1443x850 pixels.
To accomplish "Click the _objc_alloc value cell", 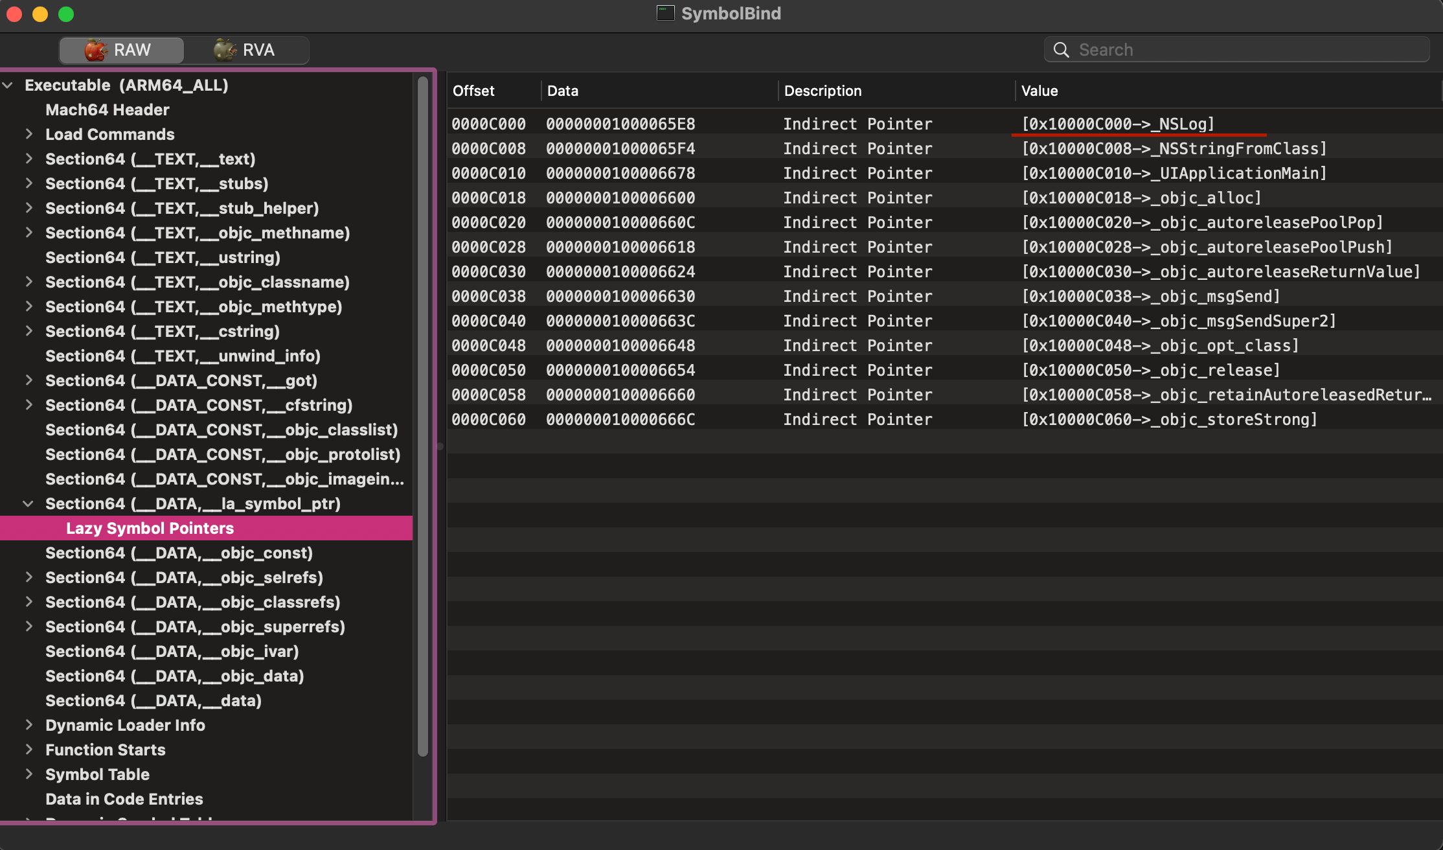I will pos(1141,198).
